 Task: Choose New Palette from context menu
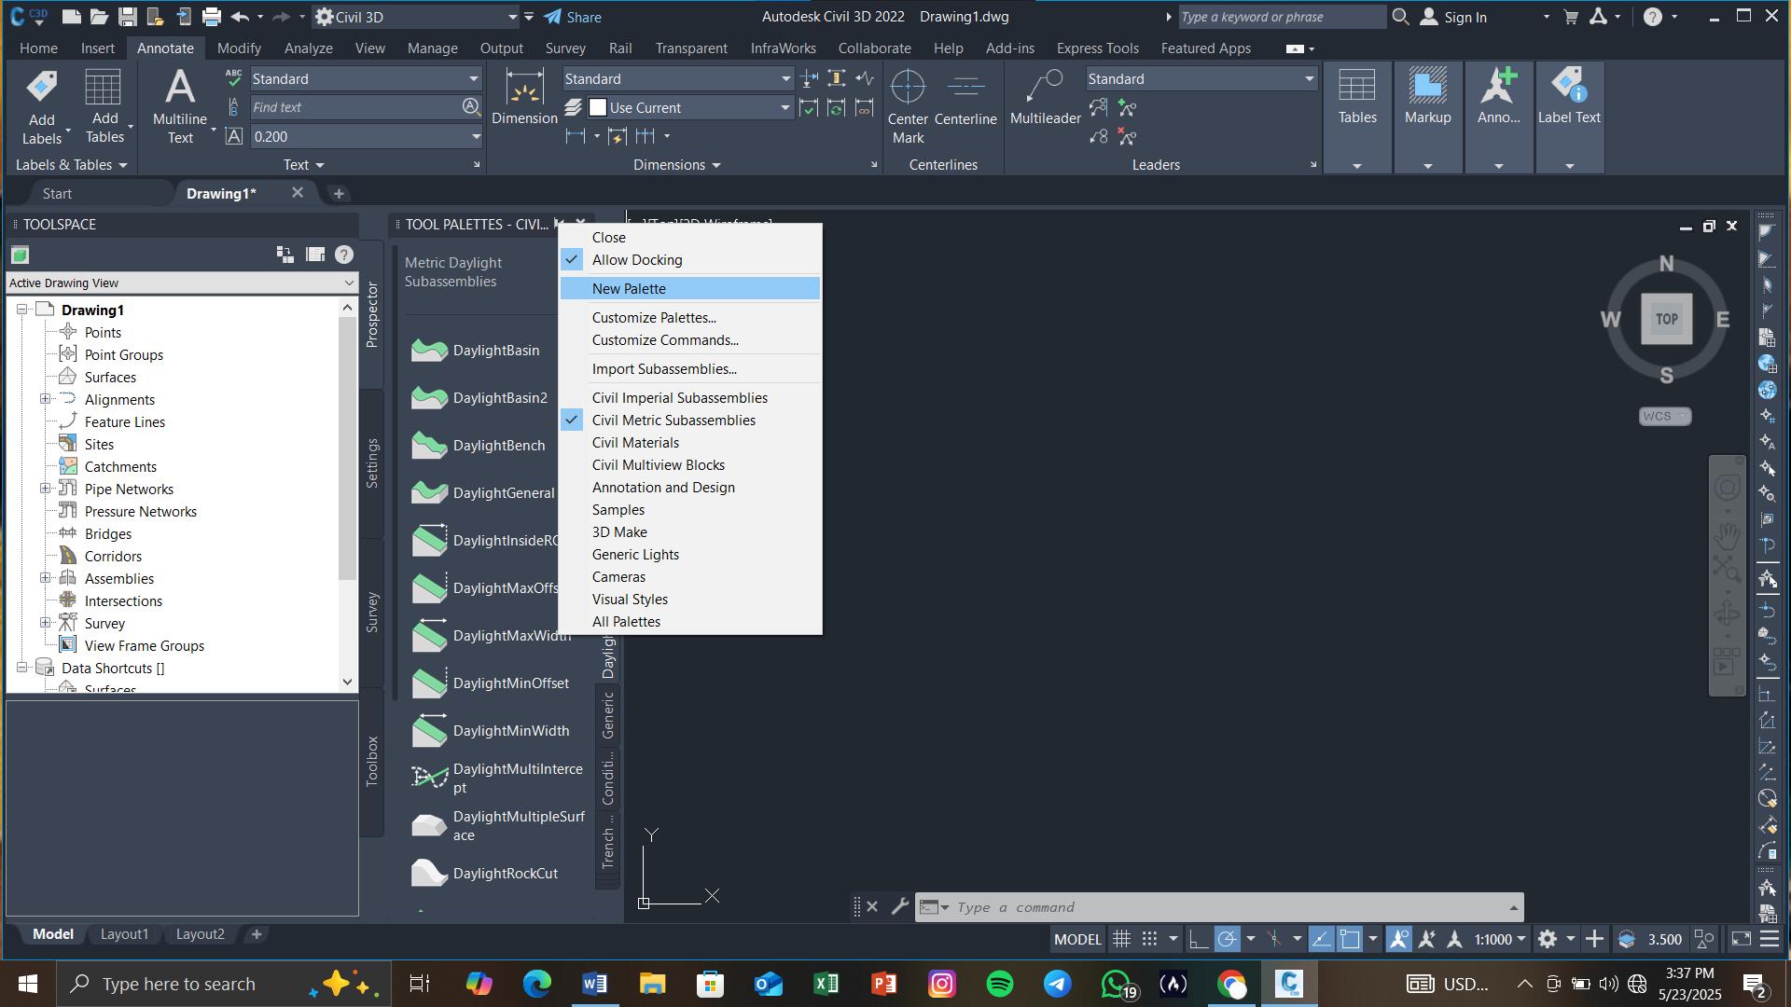pos(690,289)
